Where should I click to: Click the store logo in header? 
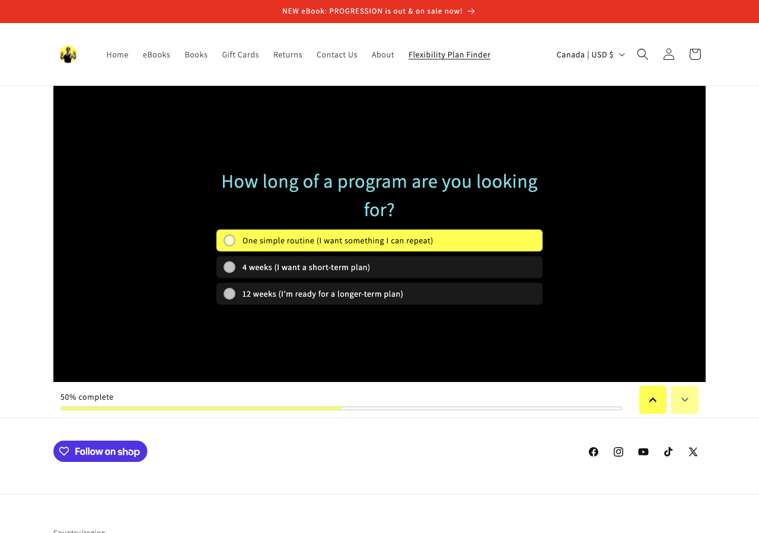click(x=68, y=54)
